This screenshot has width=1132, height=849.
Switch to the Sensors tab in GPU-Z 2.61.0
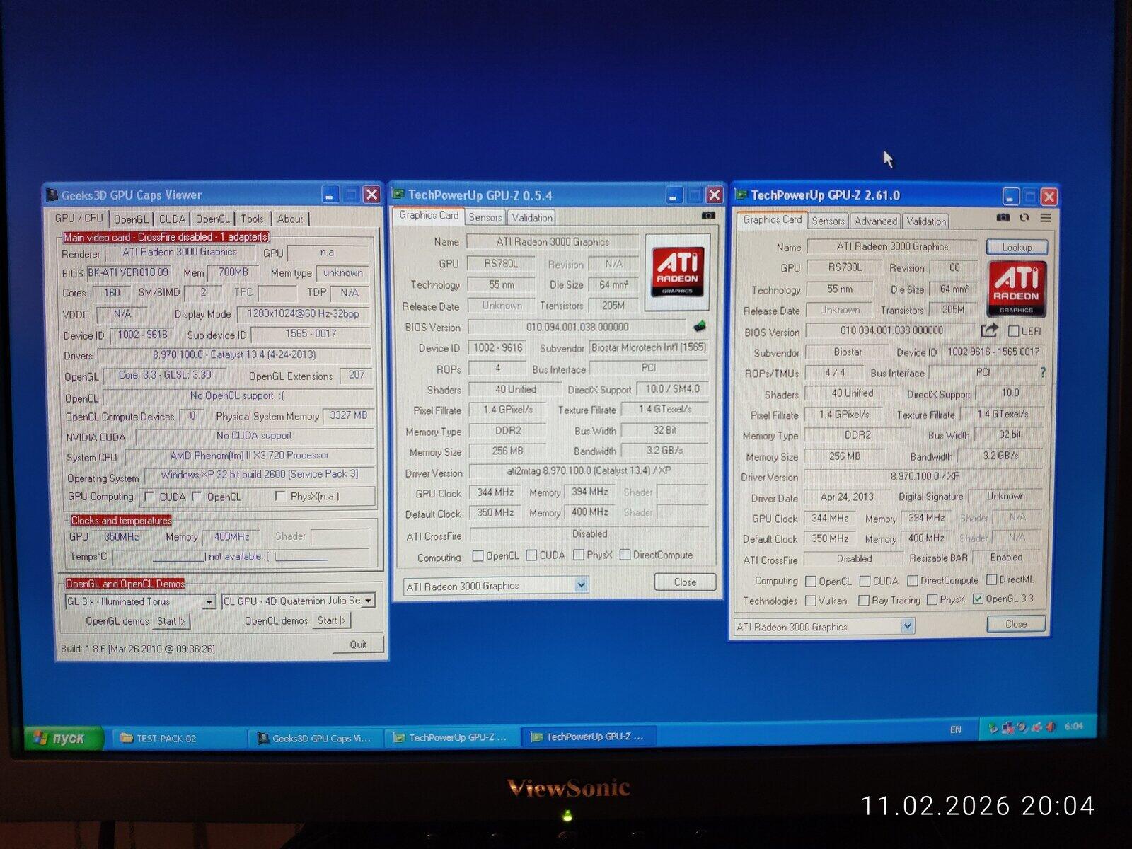pos(828,221)
